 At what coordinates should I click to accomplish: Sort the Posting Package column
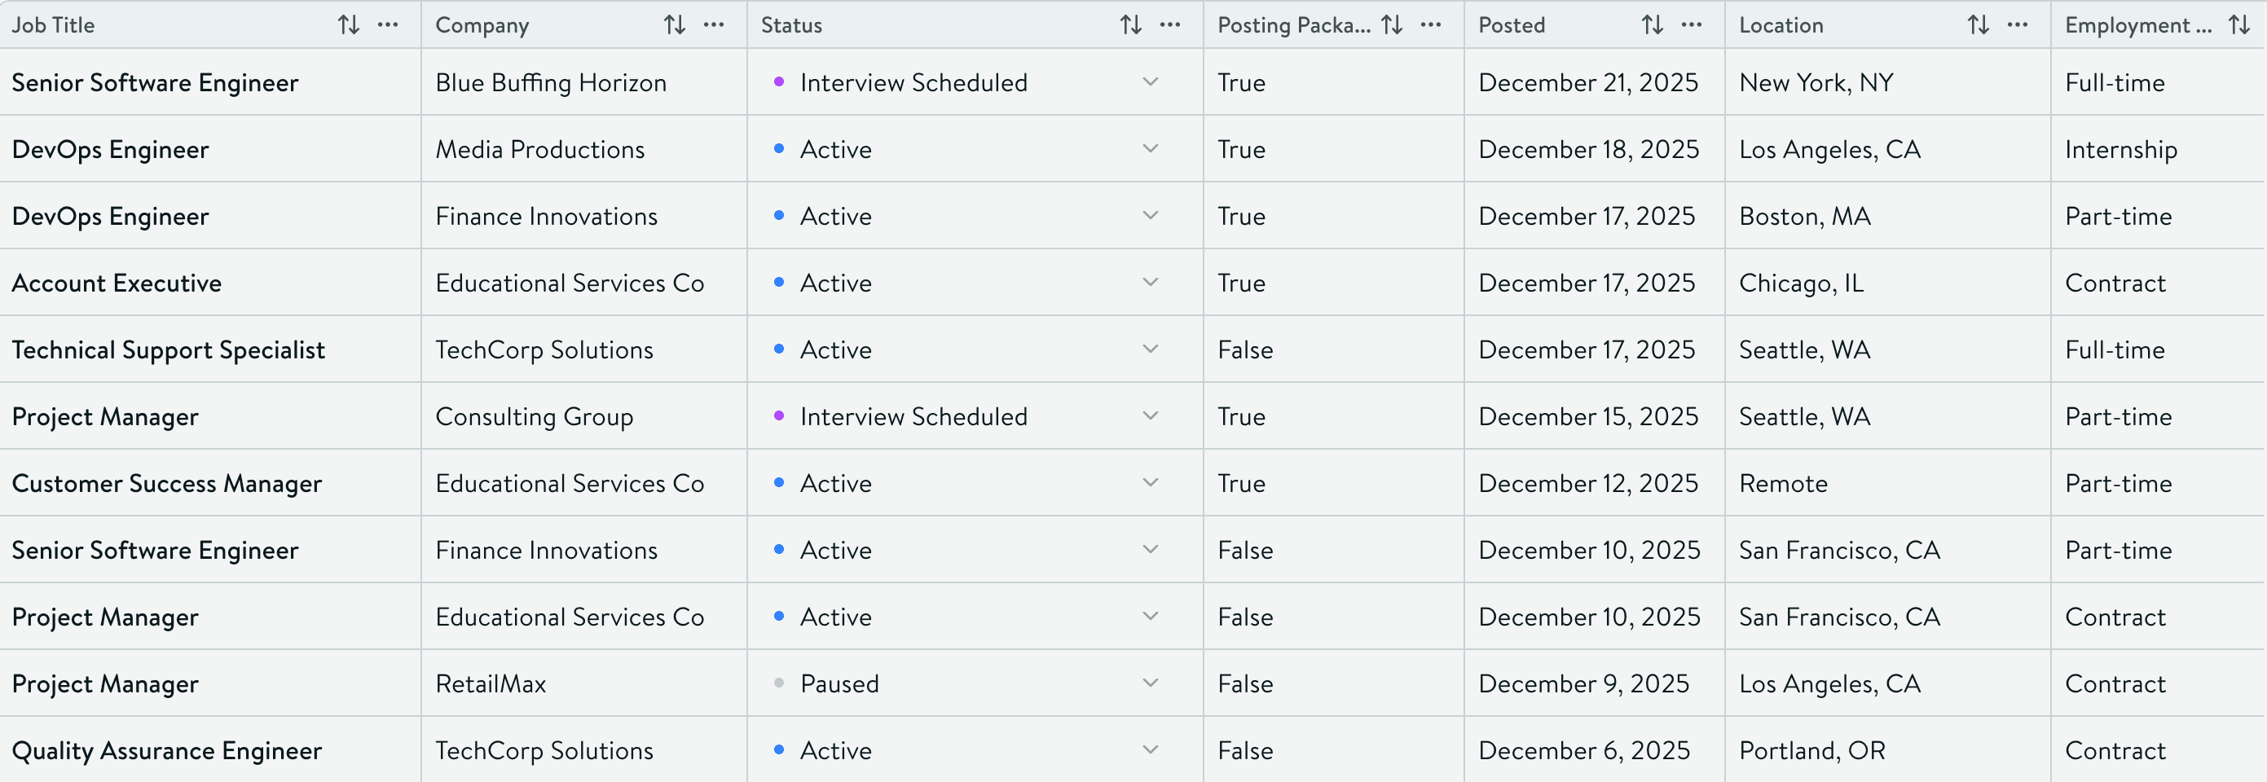[1391, 24]
